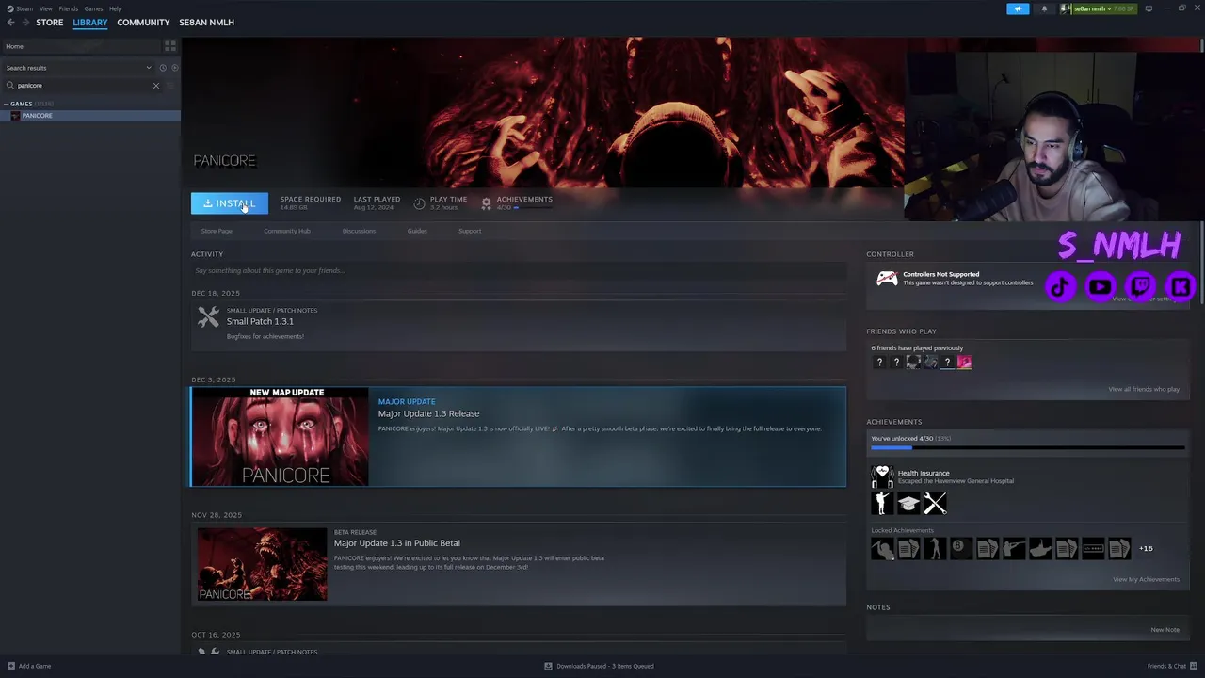
Task: Click the achievements progress bar
Action: tap(1026, 448)
